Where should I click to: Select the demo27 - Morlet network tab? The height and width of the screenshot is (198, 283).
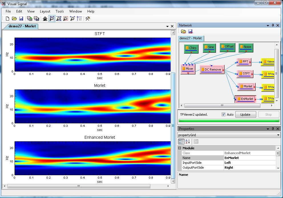(191, 38)
